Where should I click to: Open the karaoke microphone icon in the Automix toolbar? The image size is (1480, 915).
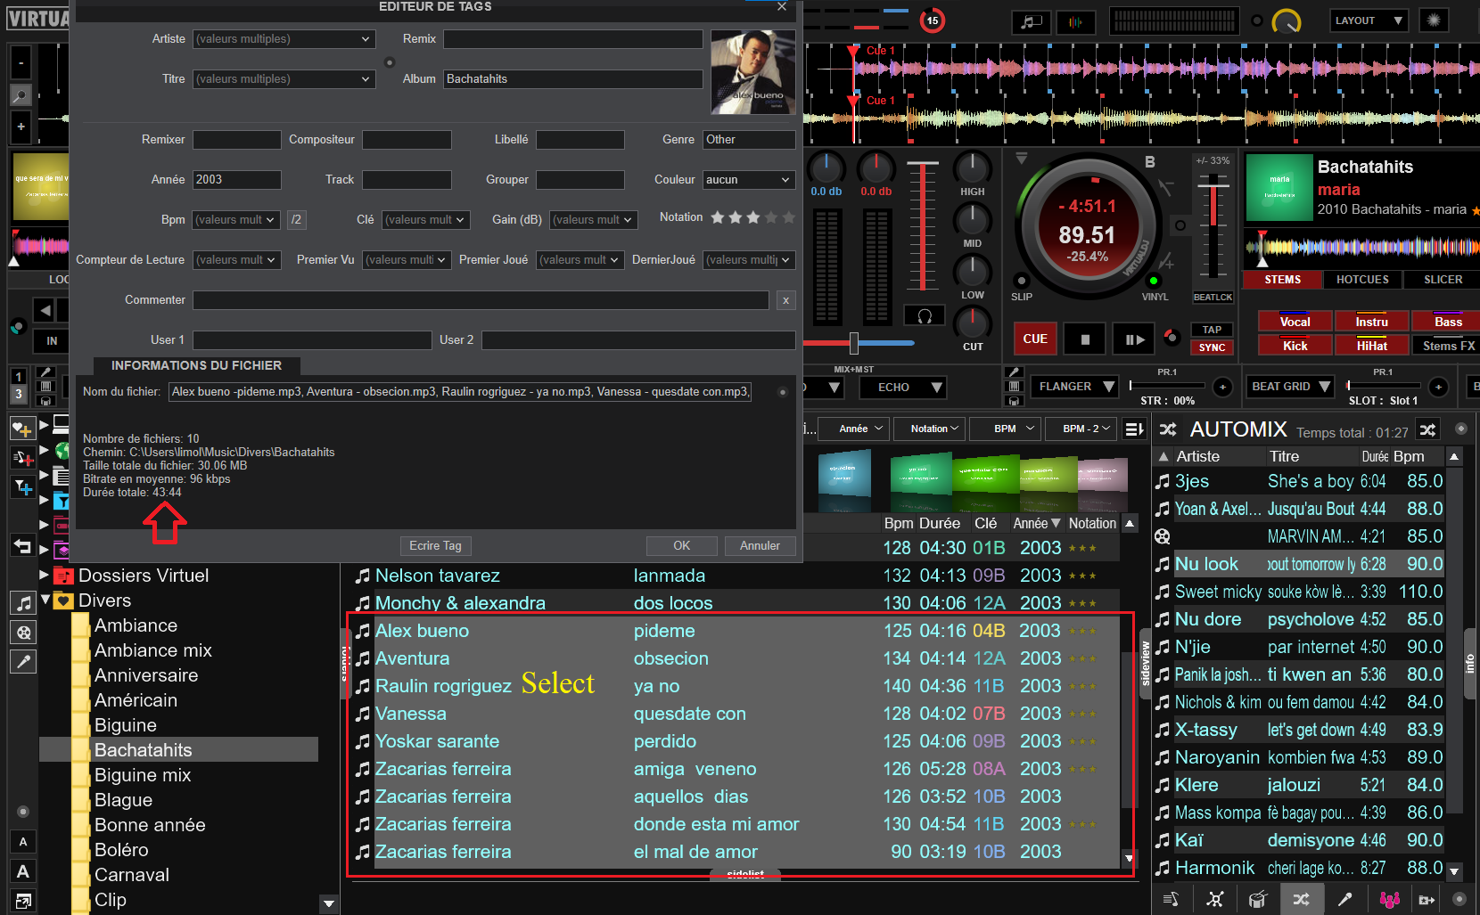click(1344, 900)
